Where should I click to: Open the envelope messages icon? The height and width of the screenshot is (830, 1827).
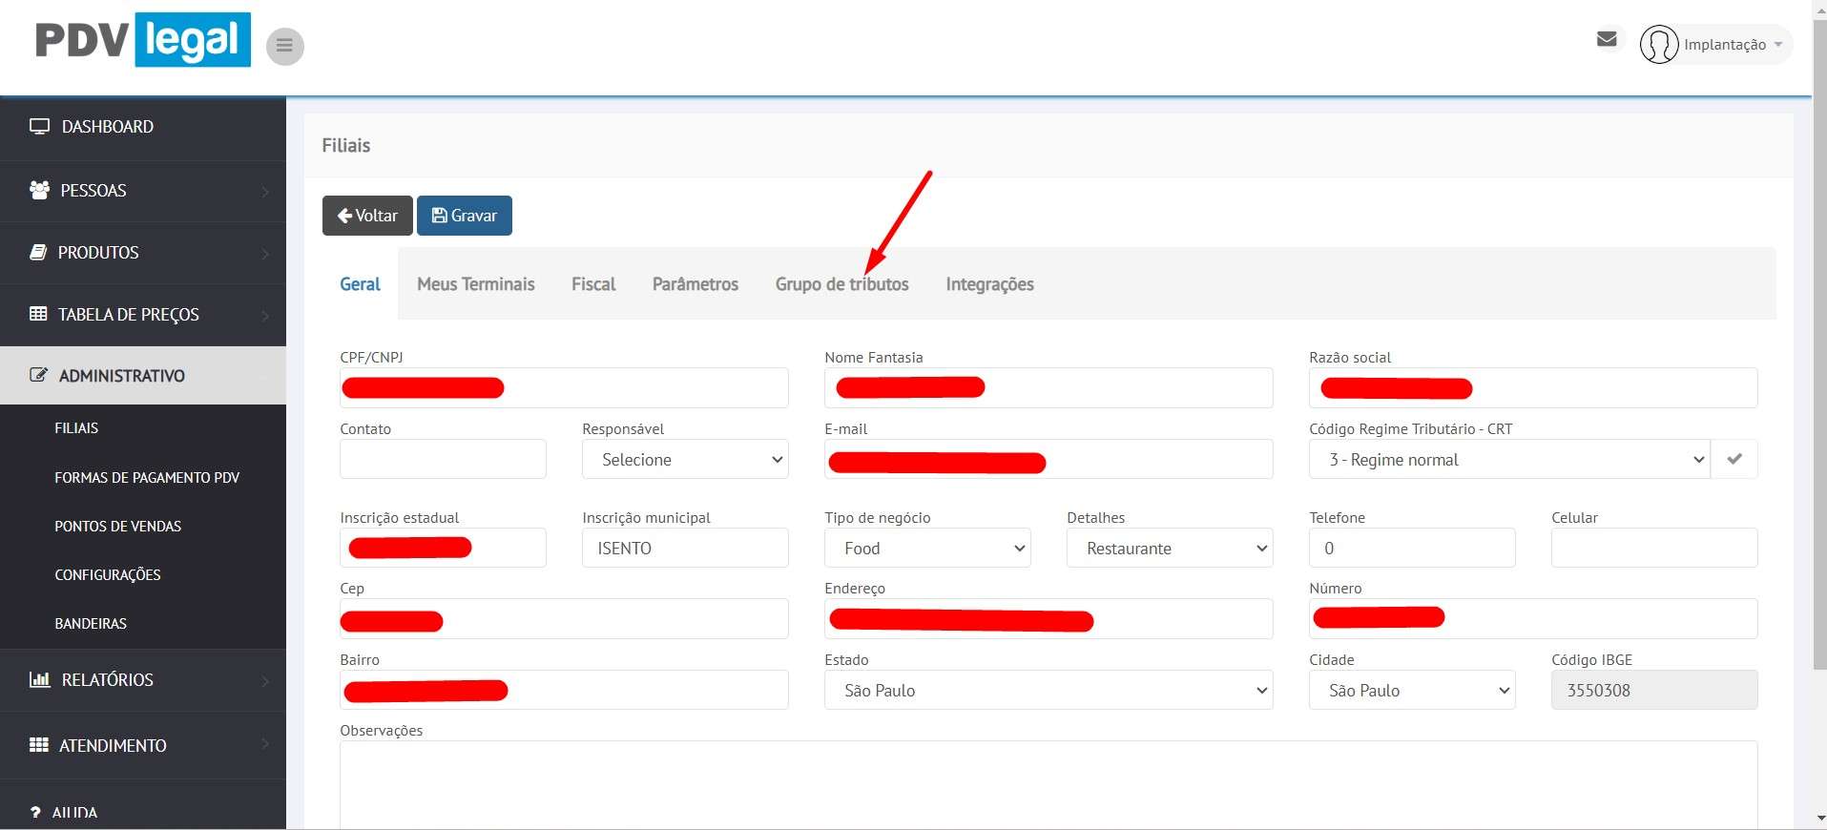(x=1607, y=39)
